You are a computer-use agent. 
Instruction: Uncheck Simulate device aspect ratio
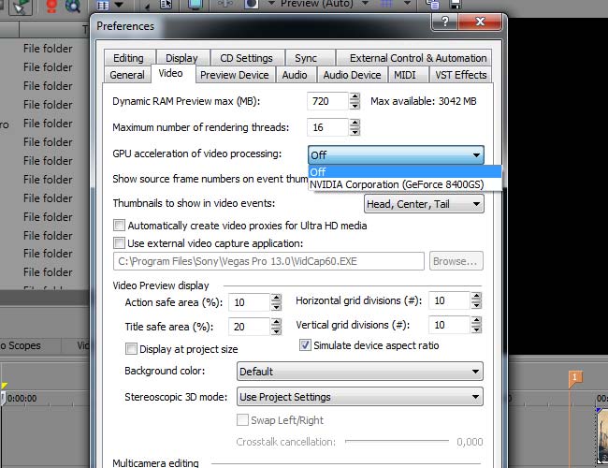coord(305,345)
